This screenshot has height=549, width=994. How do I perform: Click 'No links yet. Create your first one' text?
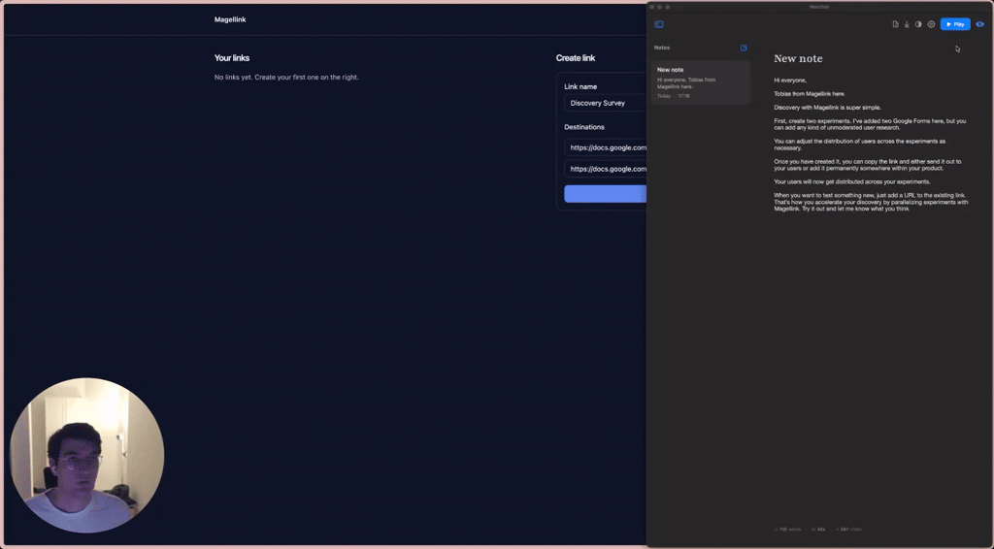click(286, 78)
